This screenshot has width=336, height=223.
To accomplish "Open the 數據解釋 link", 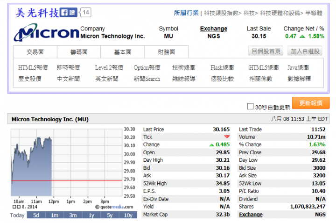I will (x=299, y=79).
